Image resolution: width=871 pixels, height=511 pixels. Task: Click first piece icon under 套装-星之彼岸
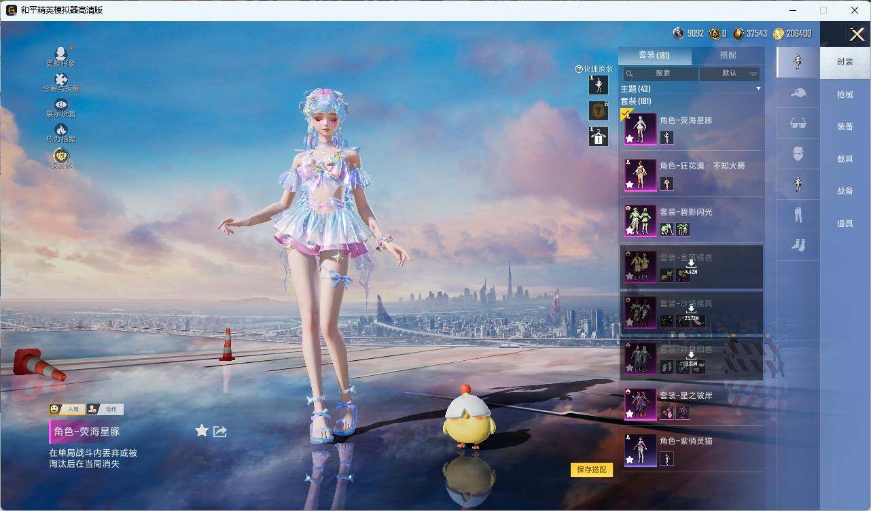666,412
